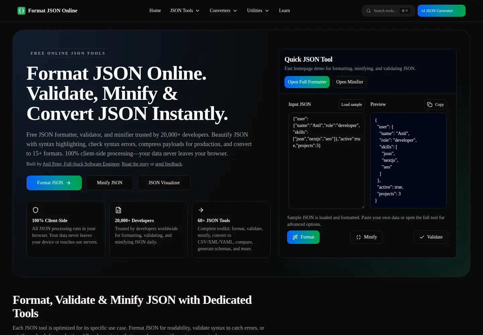Viewport: 483px width, 335px height.
Task: Open the send feedback link
Action: tap(168, 164)
